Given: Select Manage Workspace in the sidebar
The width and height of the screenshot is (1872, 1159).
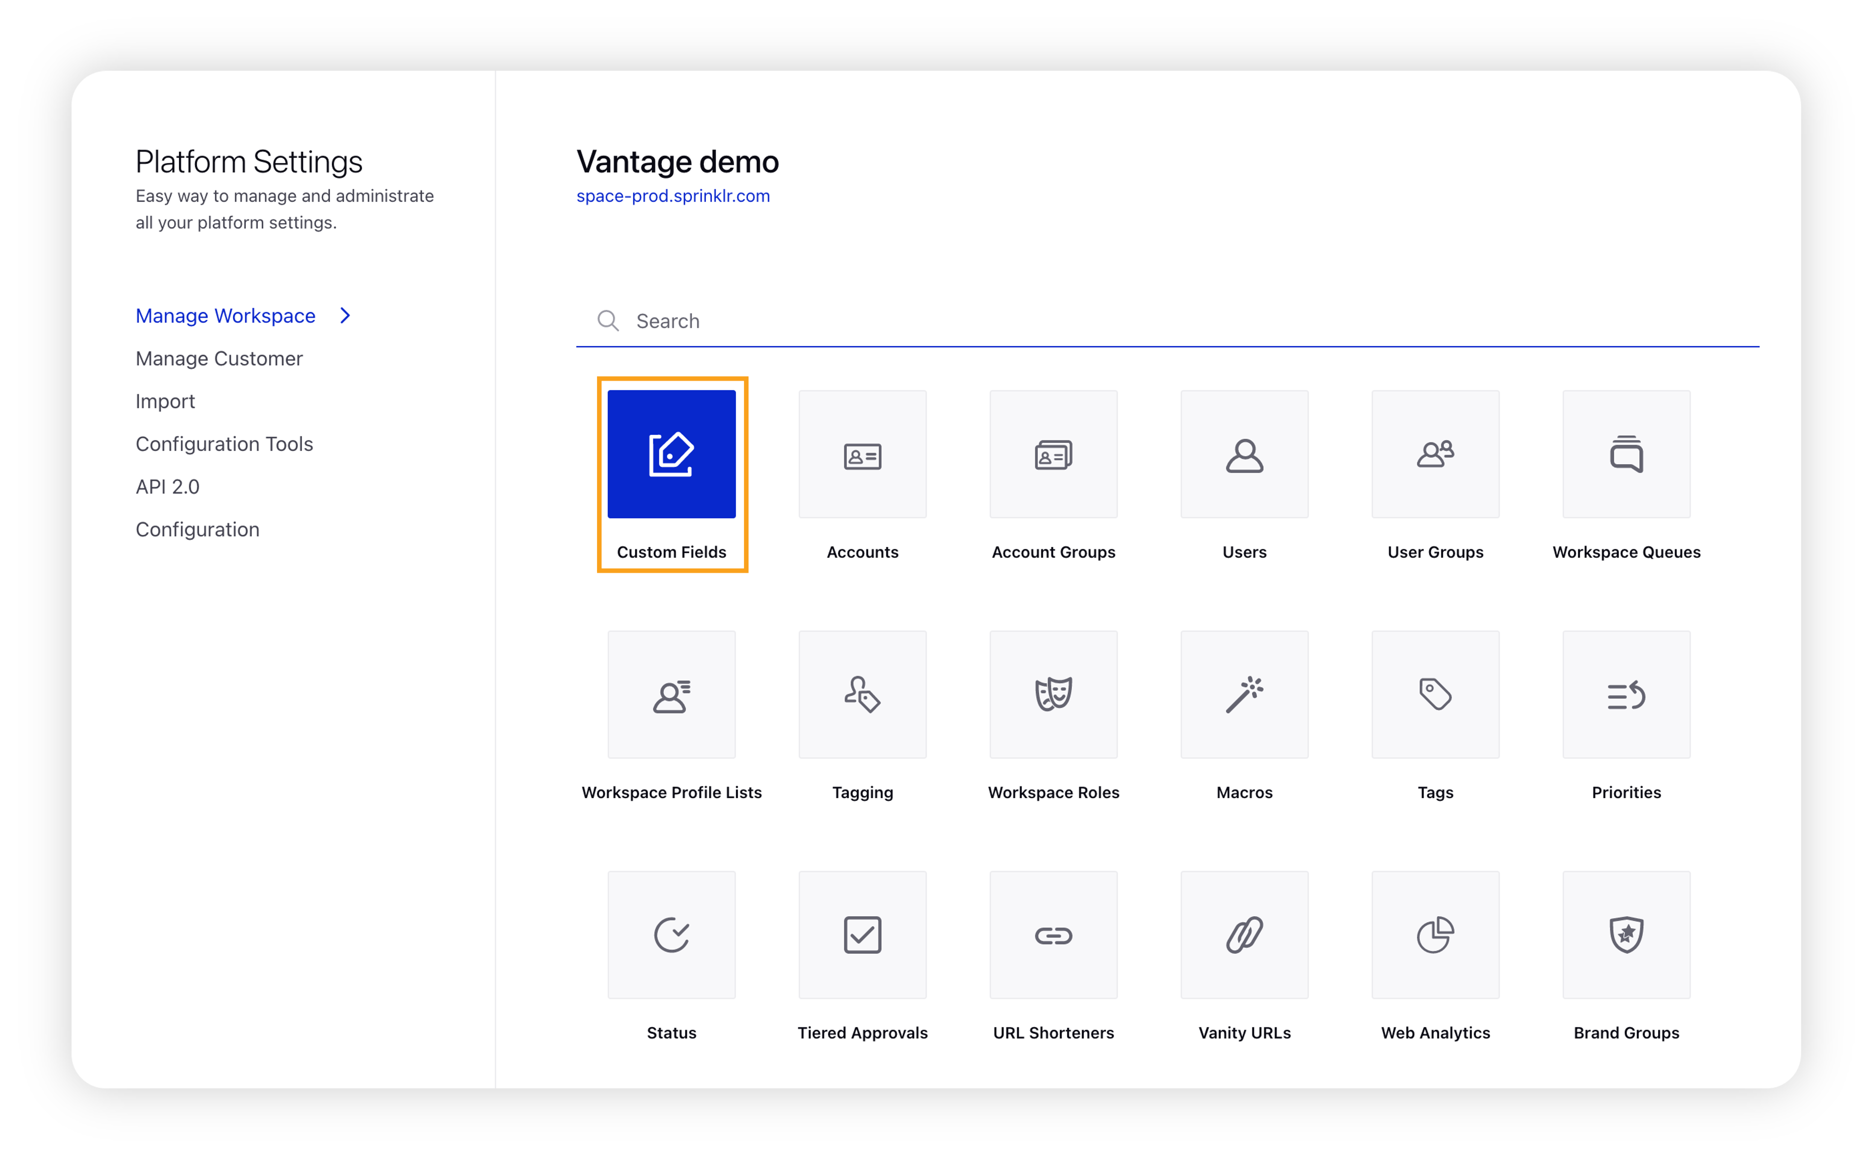Looking at the screenshot, I should pyautogui.click(x=226, y=316).
